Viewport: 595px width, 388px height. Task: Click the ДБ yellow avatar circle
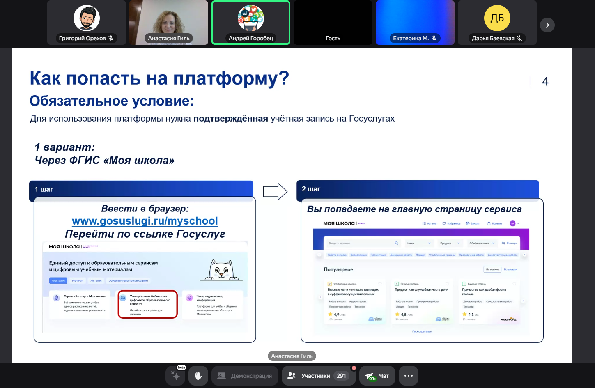point(497,18)
